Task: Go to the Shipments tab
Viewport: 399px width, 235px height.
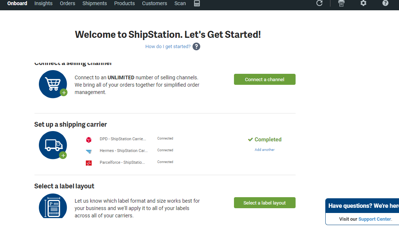Action: coord(95,3)
